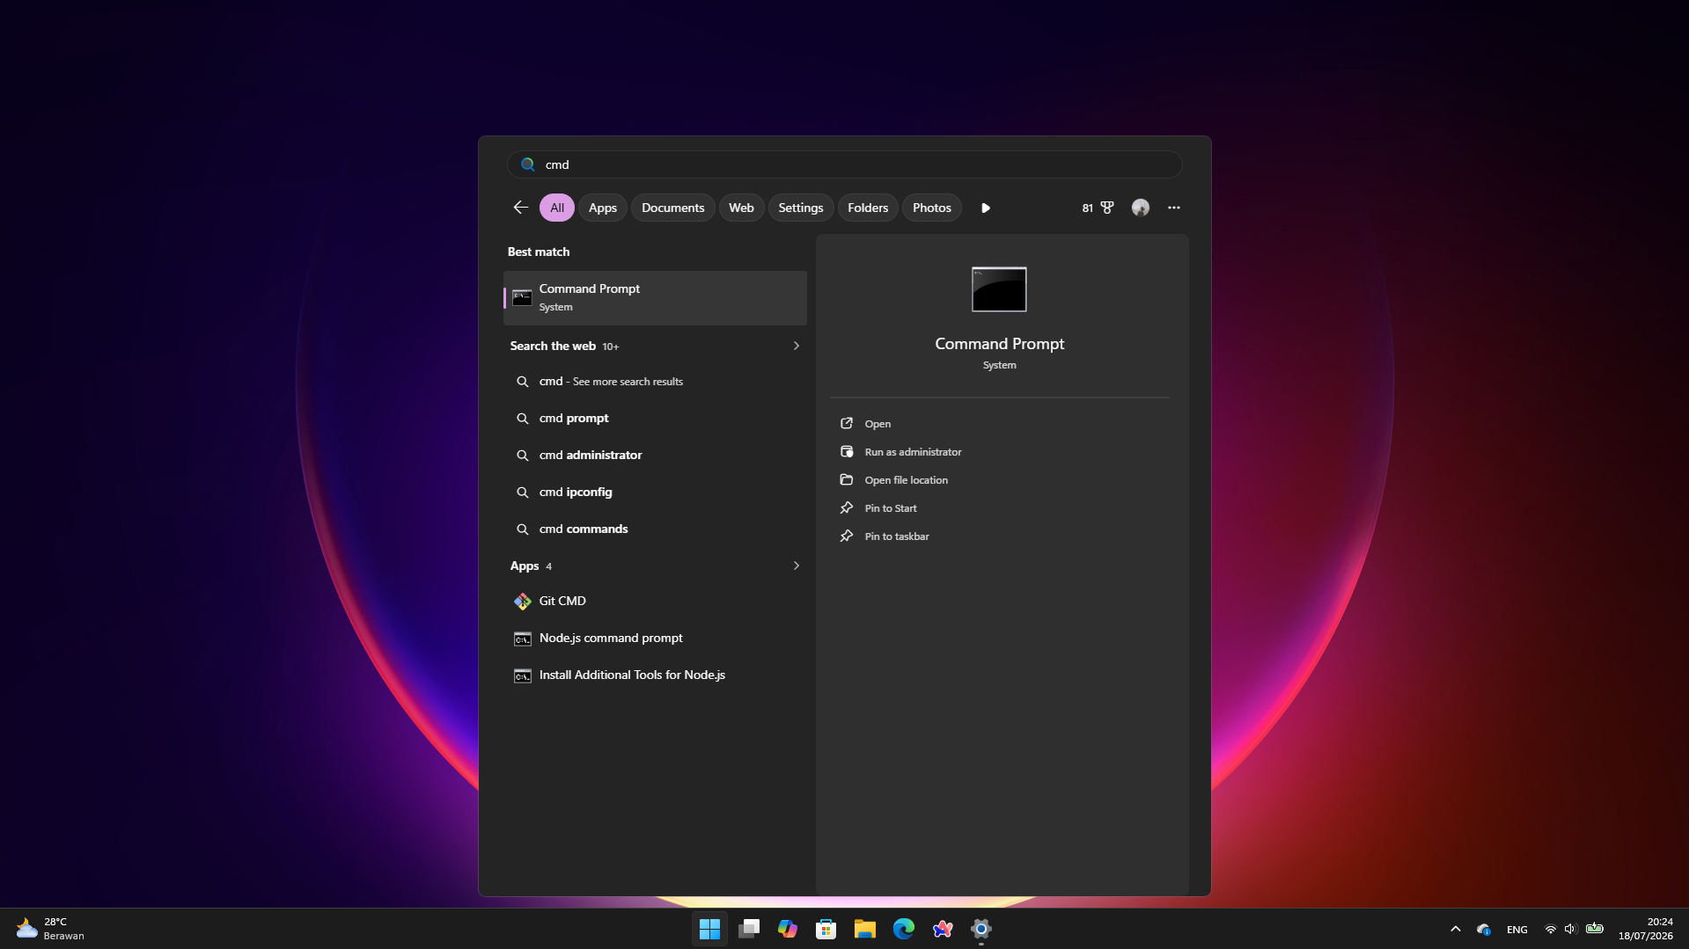1689x949 pixels.
Task: Show hidden system tray icons
Action: (1456, 929)
